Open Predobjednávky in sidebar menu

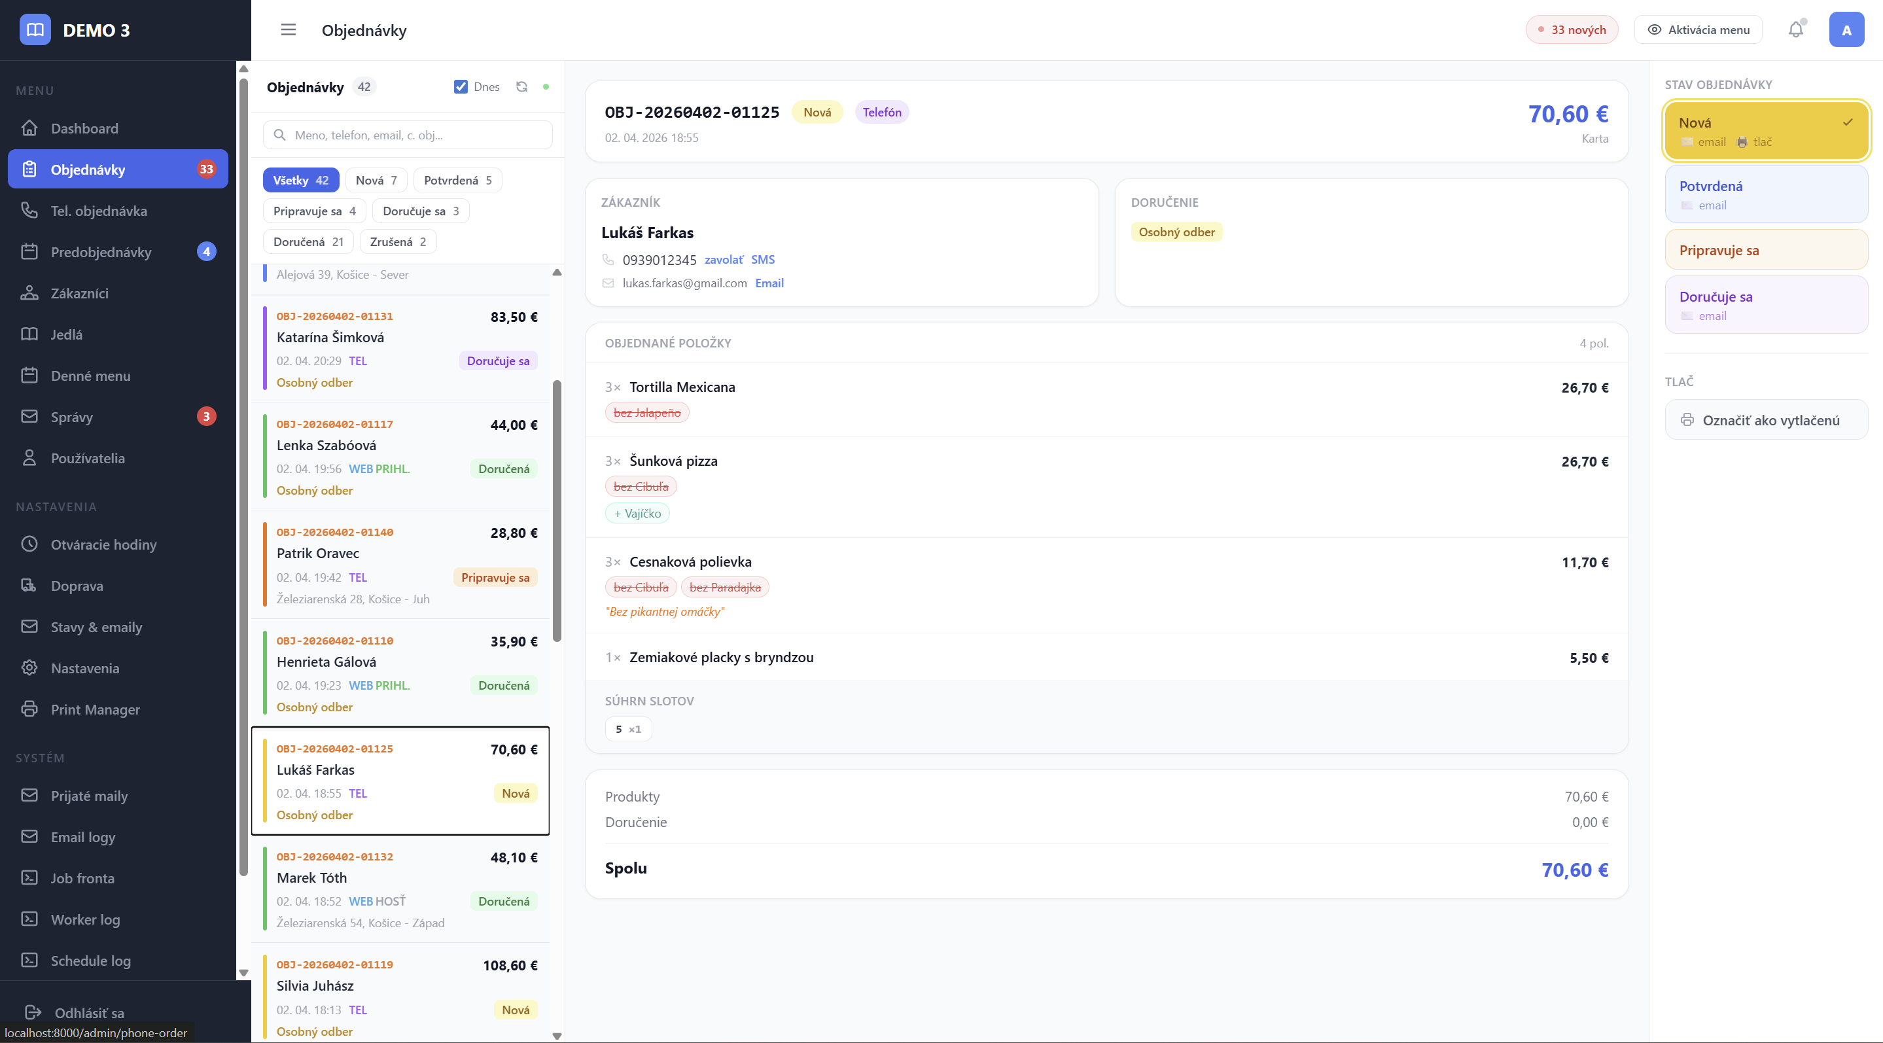click(x=101, y=252)
